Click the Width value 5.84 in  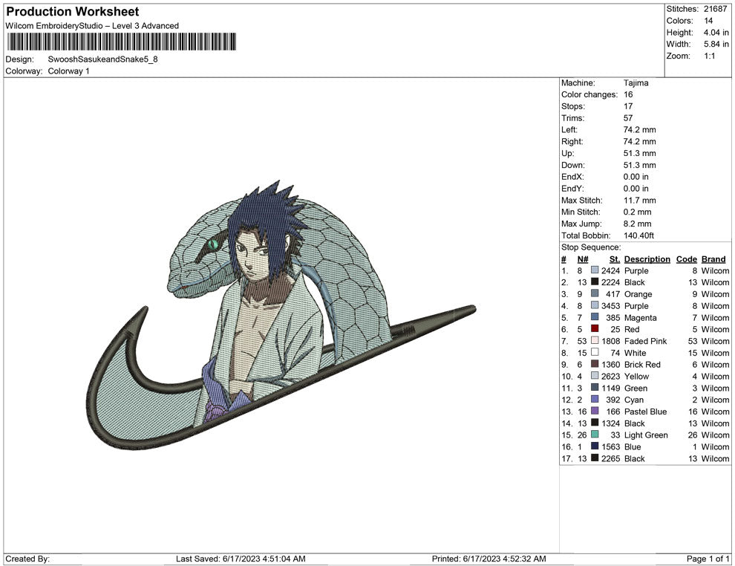[716, 44]
